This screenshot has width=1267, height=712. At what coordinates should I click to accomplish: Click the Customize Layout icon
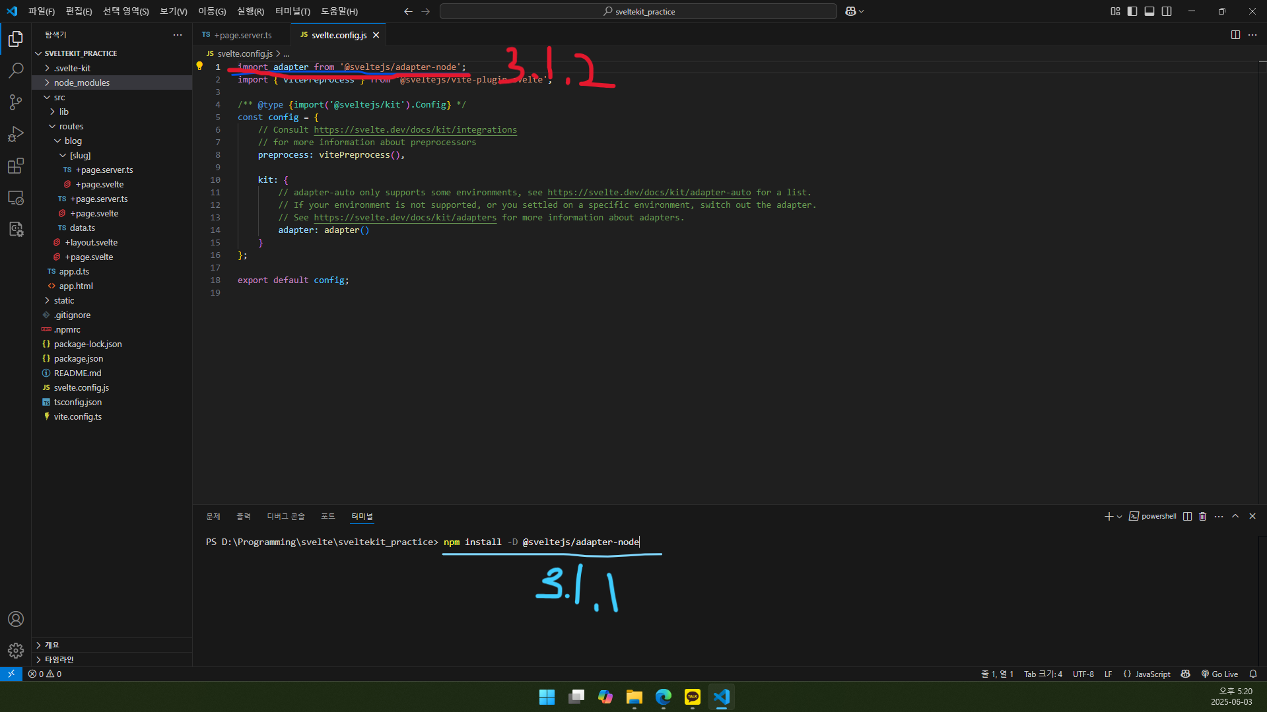[x=1115, y=11]
